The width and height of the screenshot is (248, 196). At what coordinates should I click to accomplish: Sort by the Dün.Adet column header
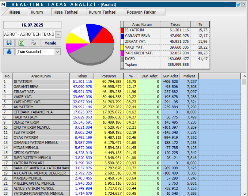[x=150, y=76]
